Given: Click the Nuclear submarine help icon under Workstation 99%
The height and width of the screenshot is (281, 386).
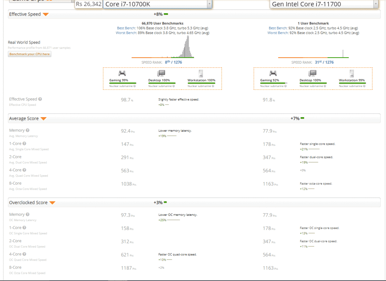Looking at the screenshot, I should tap(364, 86).
